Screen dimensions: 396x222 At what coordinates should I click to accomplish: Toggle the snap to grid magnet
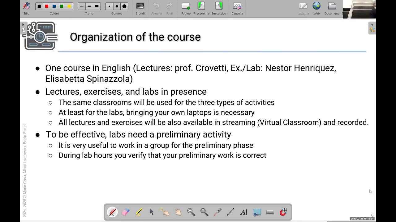(283, 212)
